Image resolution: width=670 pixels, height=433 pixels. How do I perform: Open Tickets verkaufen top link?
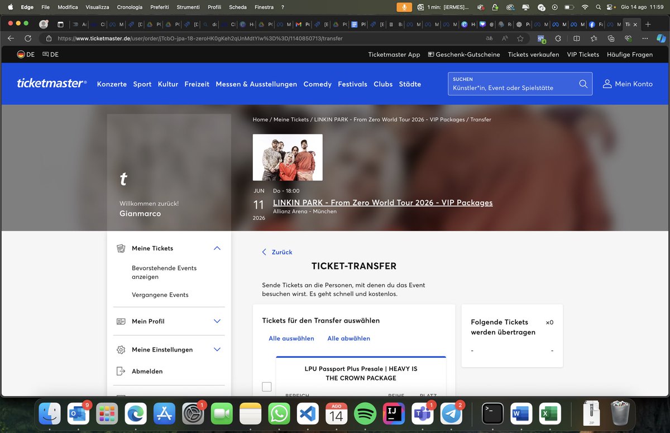pyautogui.click(x=533, y=55)
